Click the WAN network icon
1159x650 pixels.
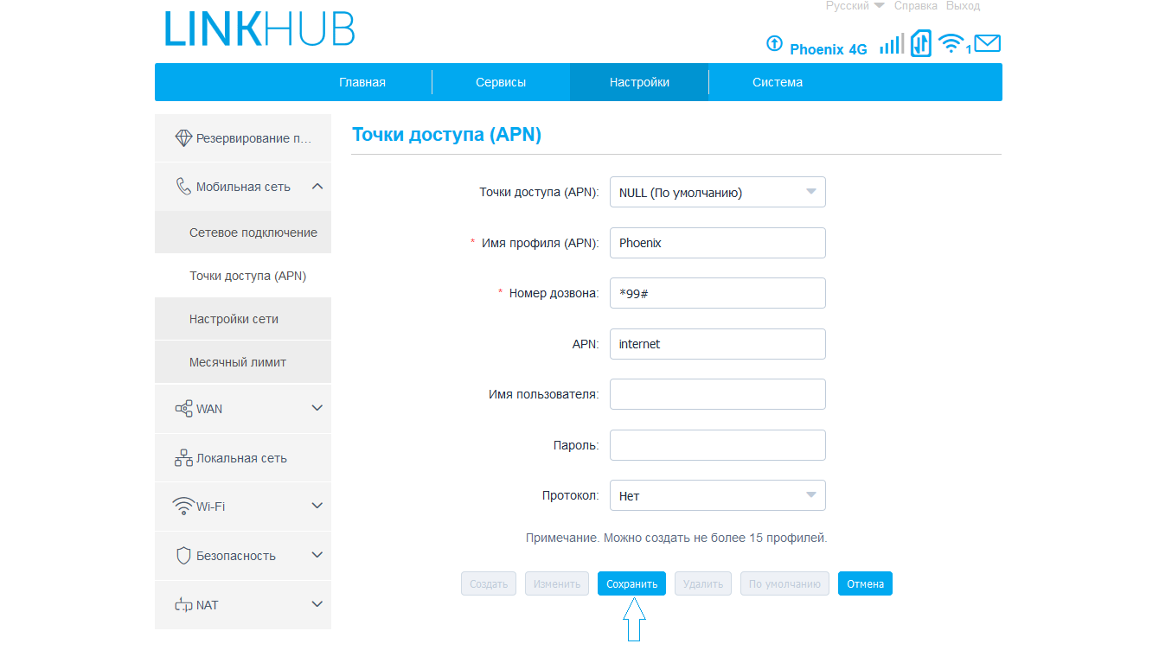pos(183,408)
